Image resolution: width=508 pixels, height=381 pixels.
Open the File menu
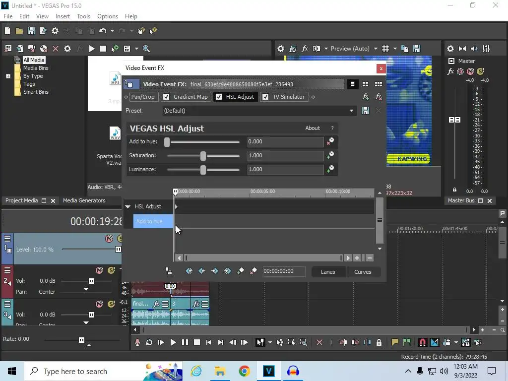(x=8, y=16)
